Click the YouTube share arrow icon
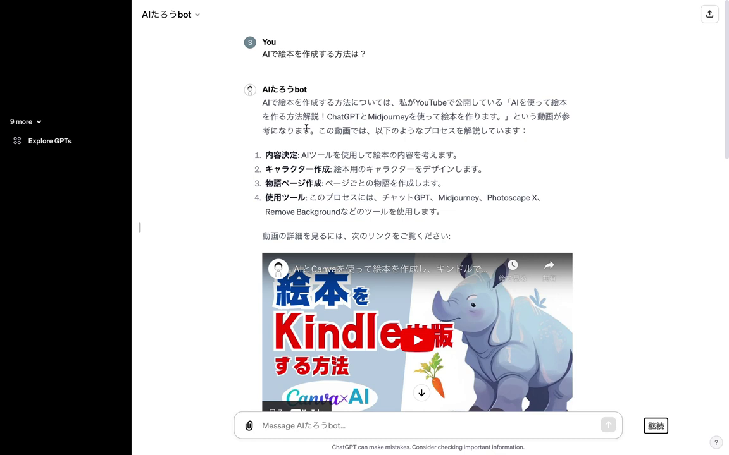The width and height of the screenshot is (729, 455). click(x=549, y=265)
